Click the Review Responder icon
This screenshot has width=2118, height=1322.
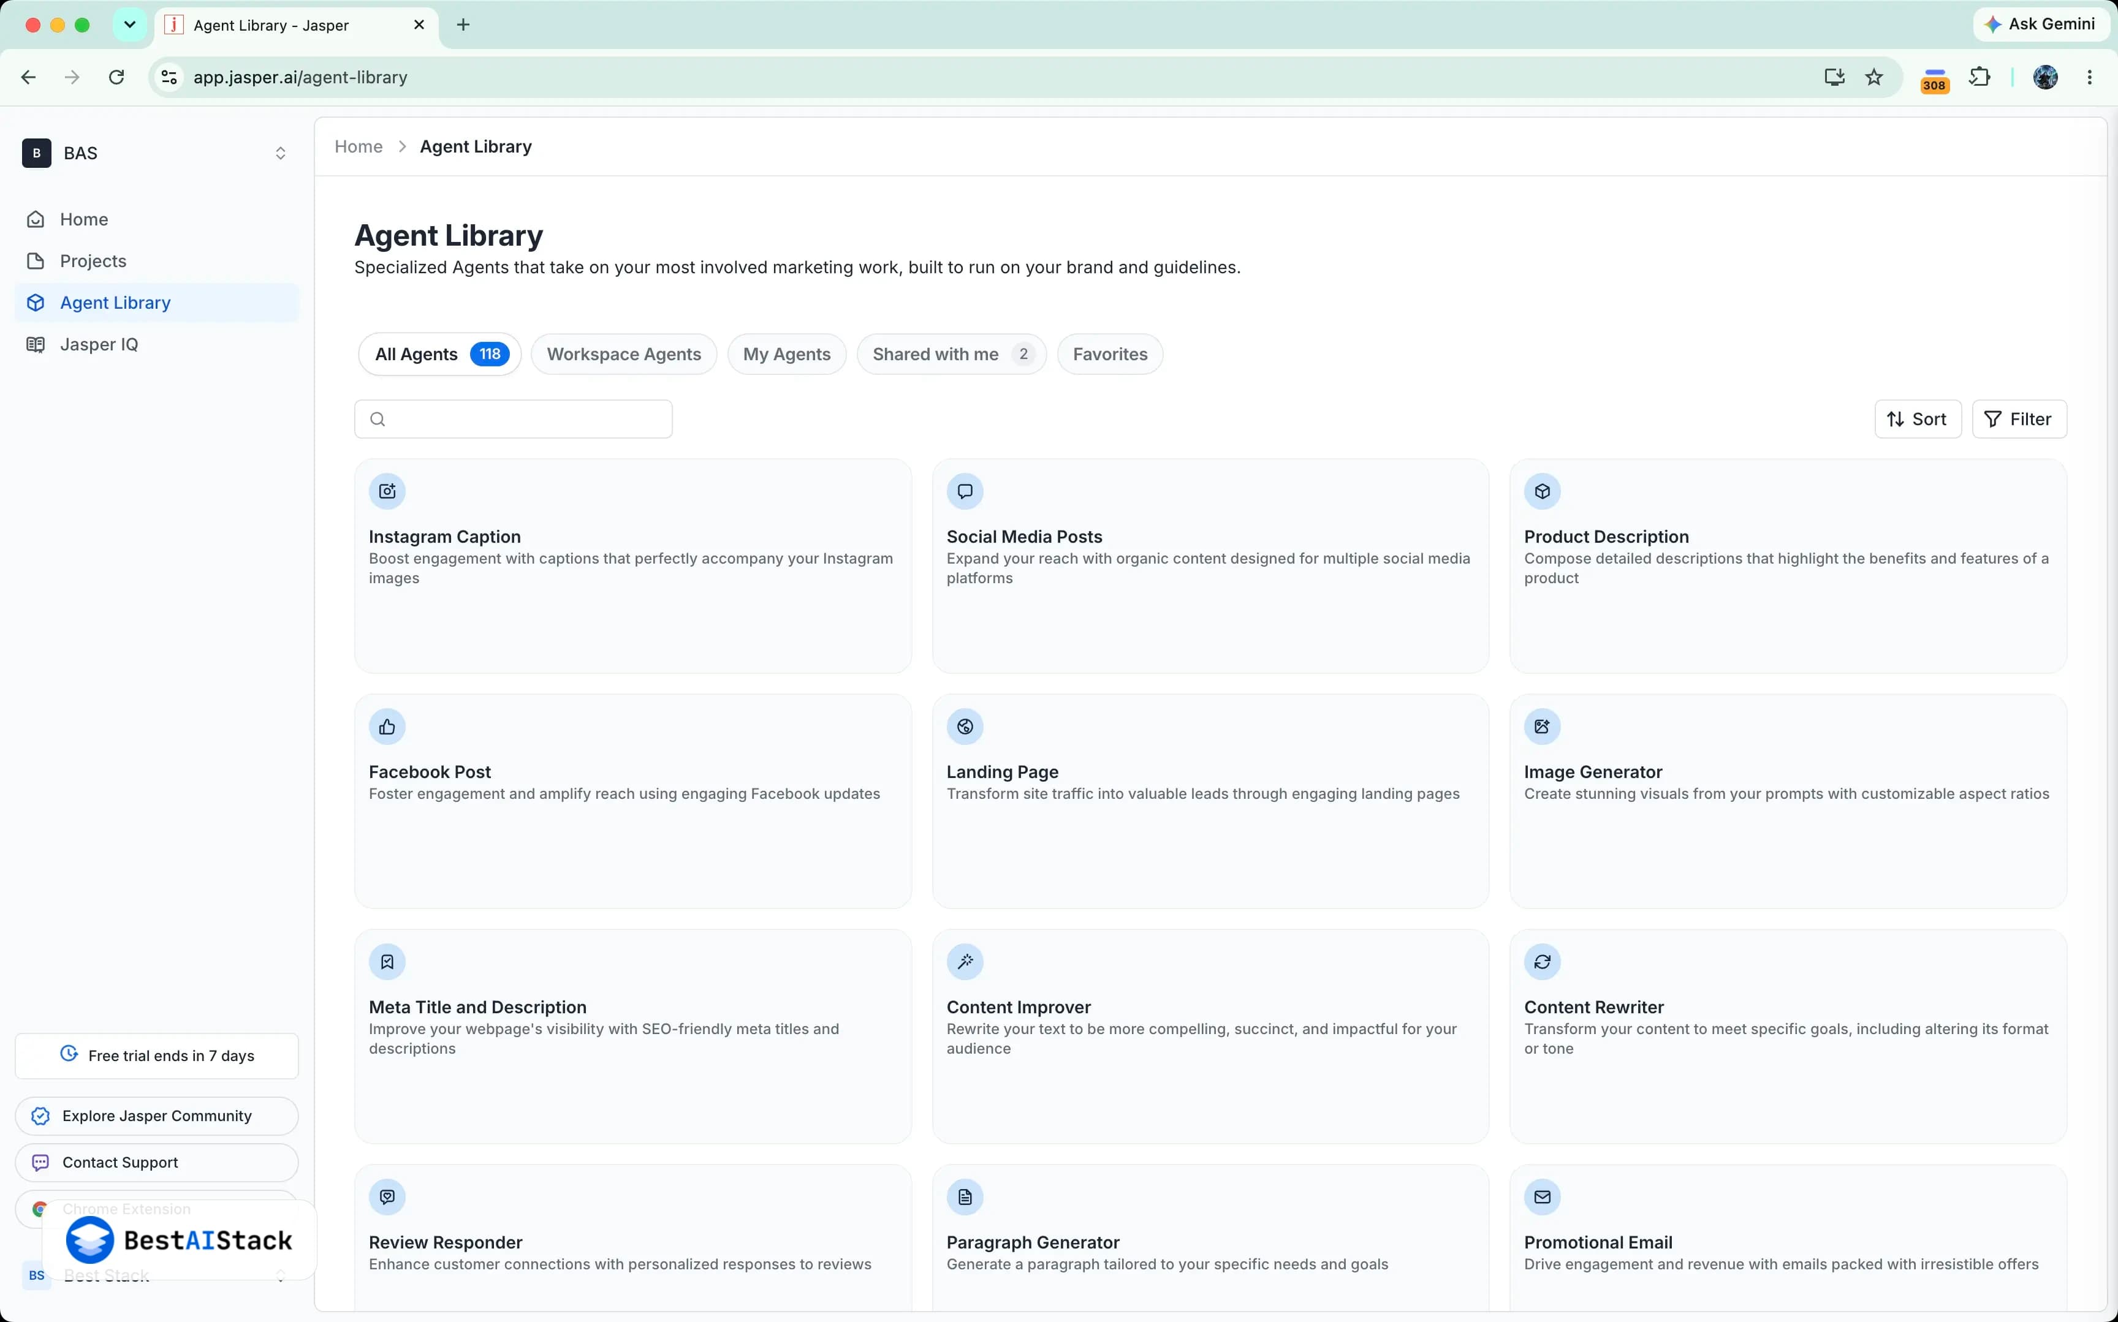pos(387,1197)
